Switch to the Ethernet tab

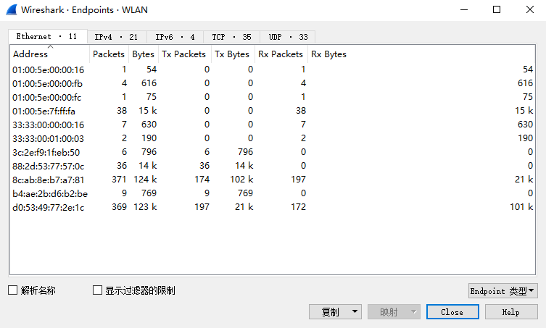[x=48, y=36]
